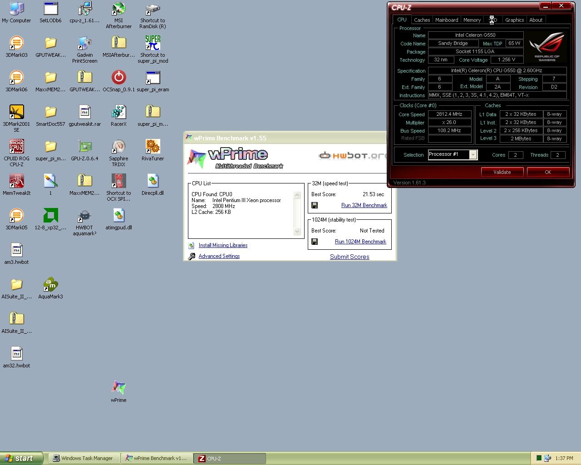Click the Submit Scores link
581x465 pixels.
(350, 257)
